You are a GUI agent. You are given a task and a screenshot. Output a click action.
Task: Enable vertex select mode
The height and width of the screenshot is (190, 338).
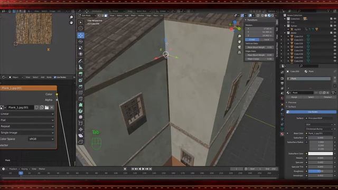(x=99, y=15)
